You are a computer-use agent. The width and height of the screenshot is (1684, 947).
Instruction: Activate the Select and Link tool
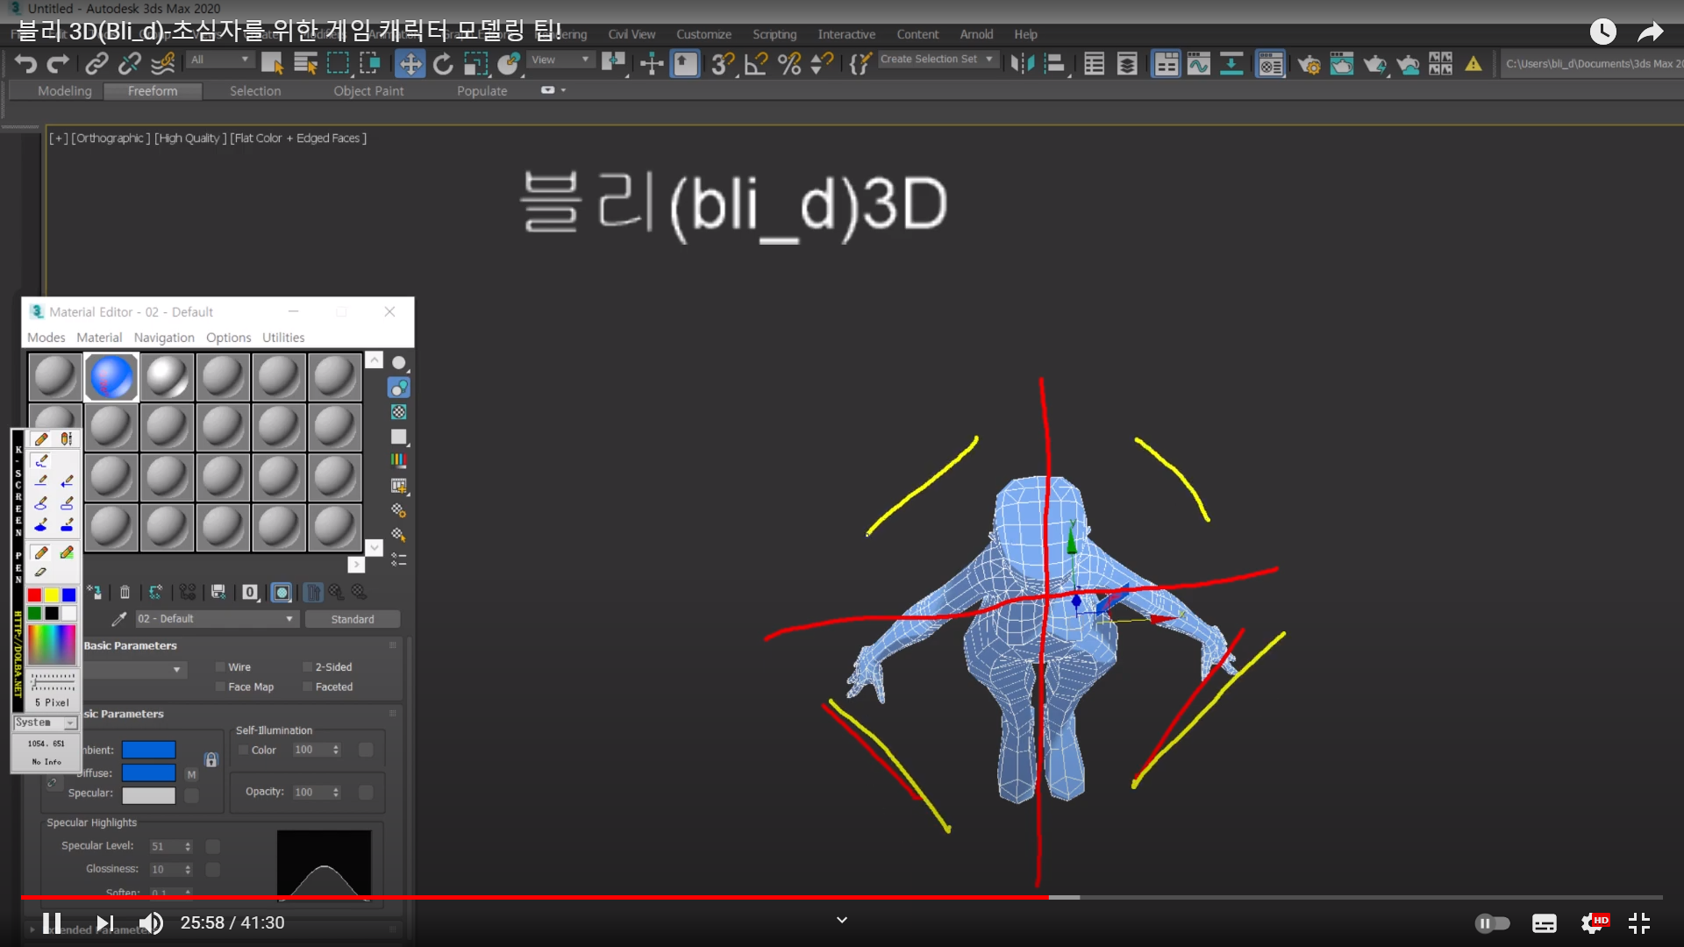pyautogui.click(x=96, y=63)
